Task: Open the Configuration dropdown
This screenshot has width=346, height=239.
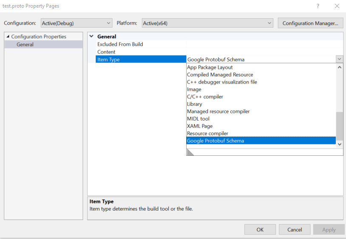Action: click(77, 23)
